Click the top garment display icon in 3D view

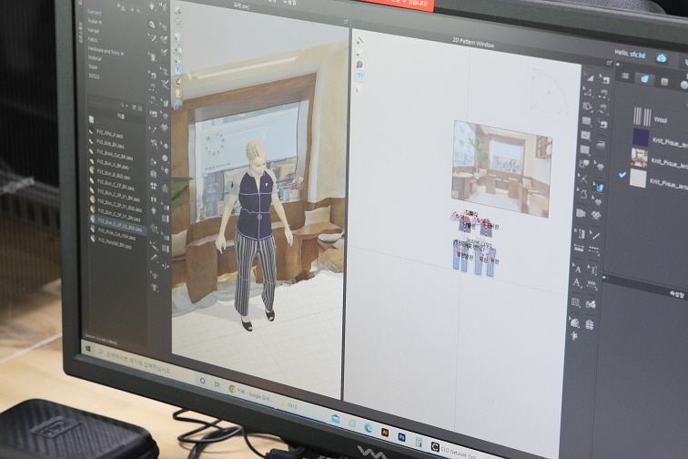click(x=178, y=10)
